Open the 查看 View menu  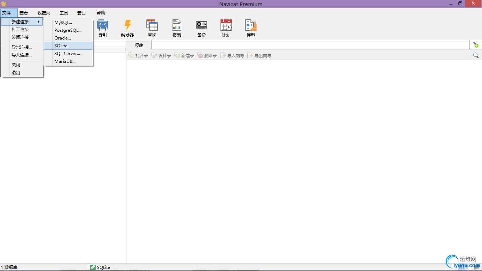pyautogui.click(x=24, y=13)
